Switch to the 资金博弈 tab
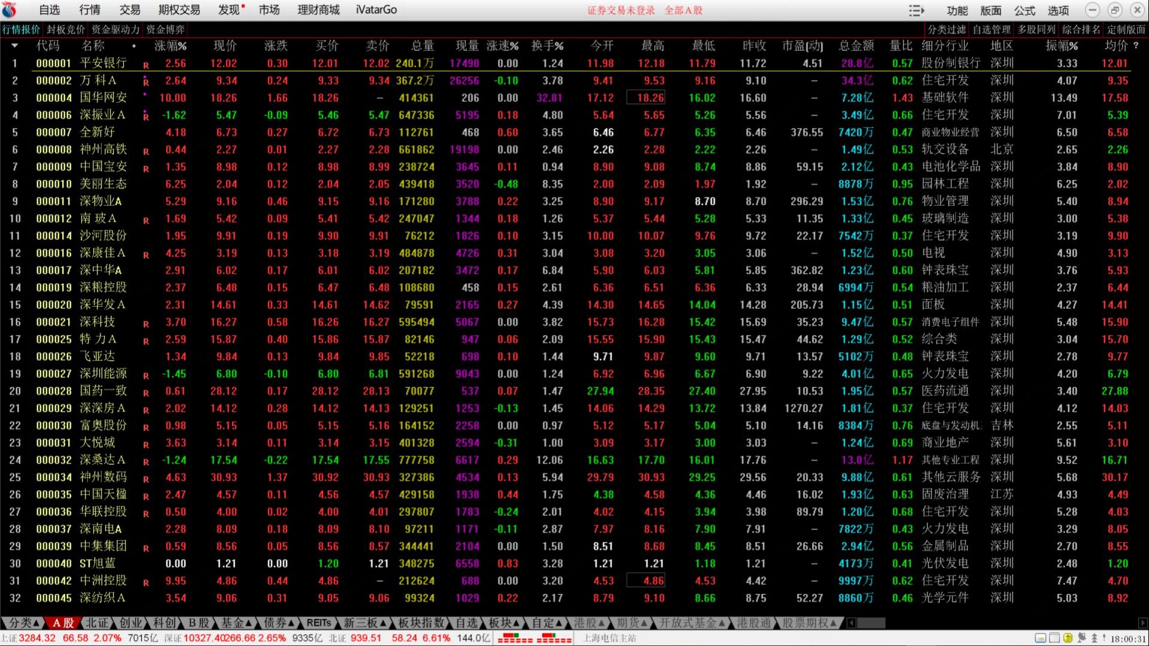Image resolution: width=1149 pixels, height=646 pixels. pos(166,29)
